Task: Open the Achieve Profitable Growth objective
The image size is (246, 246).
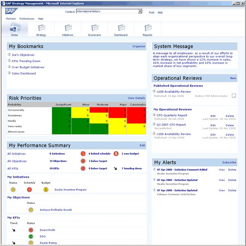Action: click(x=56, y=210)
